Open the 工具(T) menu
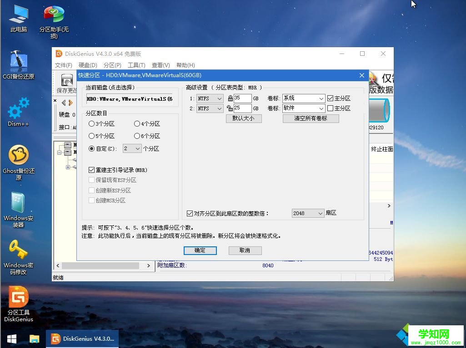The height and width of the screenshot is (348, 466). (136, 65)
